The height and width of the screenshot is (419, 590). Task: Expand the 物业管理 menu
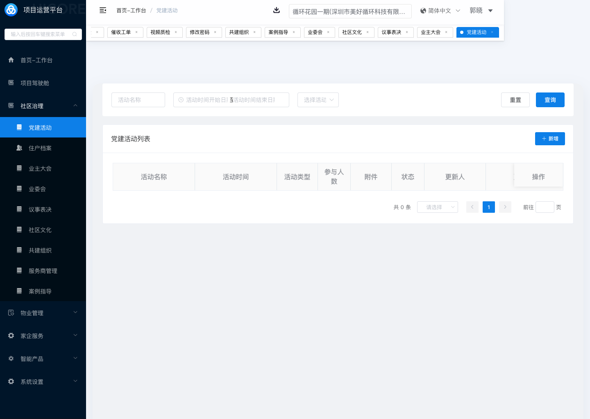click(x=43, y=313)
